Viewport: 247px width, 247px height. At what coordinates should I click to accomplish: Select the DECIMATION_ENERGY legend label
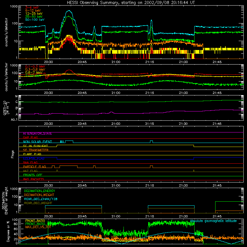(x=40, y=191)
